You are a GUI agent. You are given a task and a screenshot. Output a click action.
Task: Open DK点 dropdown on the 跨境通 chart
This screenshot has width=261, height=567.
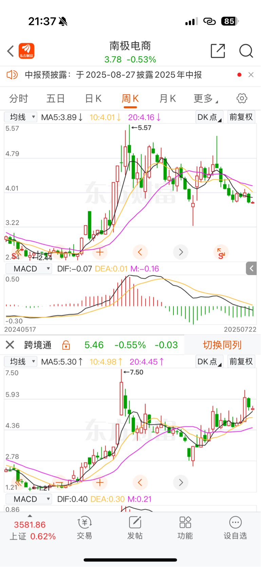209,362
